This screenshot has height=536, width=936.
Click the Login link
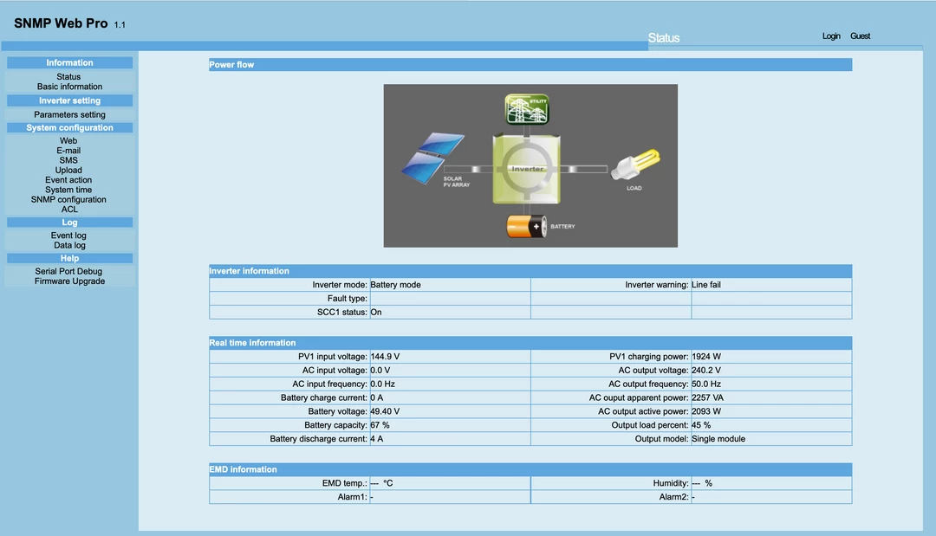click(x=830, y=36)
